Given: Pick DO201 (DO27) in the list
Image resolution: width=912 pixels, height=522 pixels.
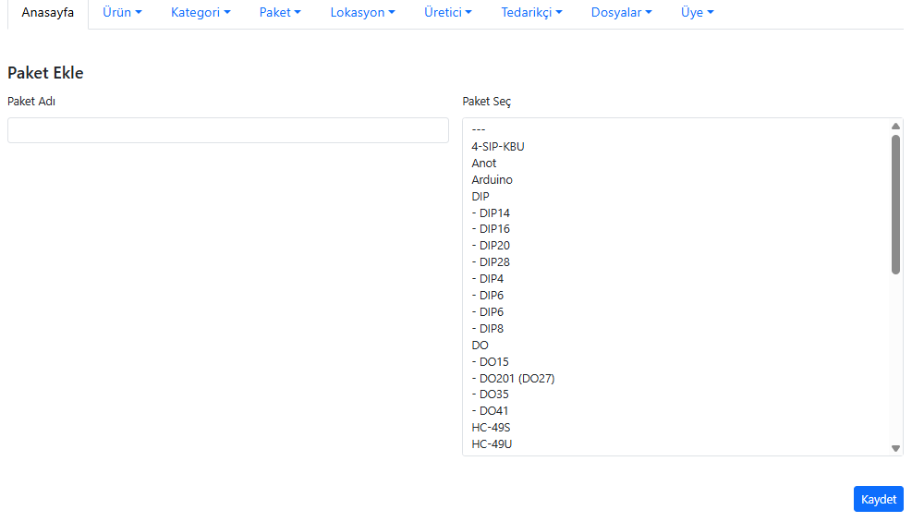Looking at the screenshot, I should click(513, 378).
